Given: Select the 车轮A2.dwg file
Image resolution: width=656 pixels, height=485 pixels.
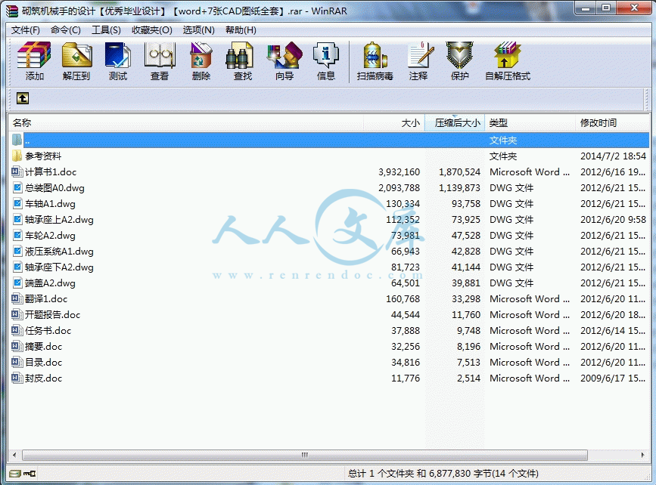Looking at the screenshot, I should 50,235.
